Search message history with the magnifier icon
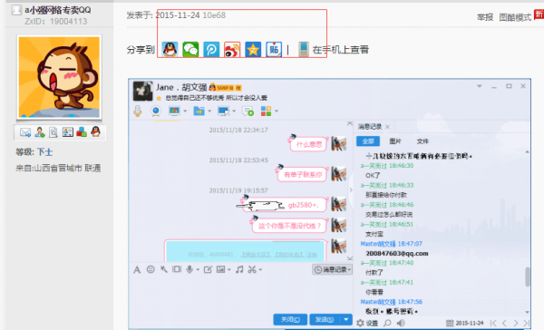This screenshot has width=544, height=330. click(387, 323)
